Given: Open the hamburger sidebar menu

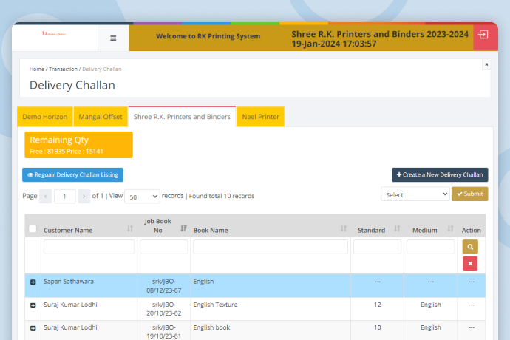Looking at the screenshot, I should pos(113,38).
